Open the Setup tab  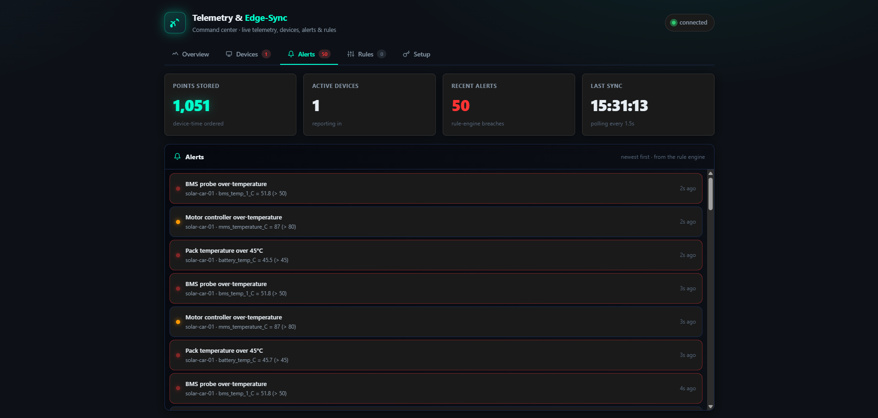coord(417,54)
